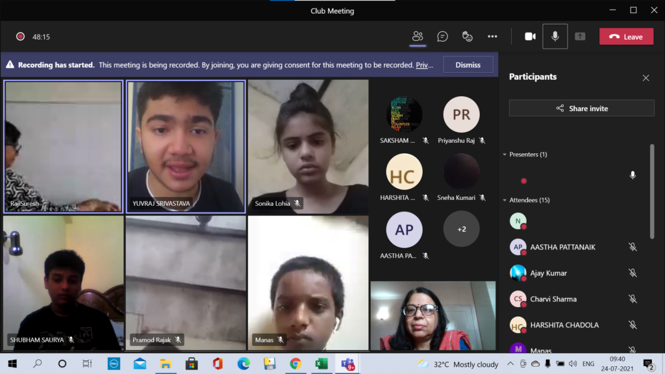Select AASTHA PATTANAIK in the attendee list
665x374 pixels.
(575, 247)
